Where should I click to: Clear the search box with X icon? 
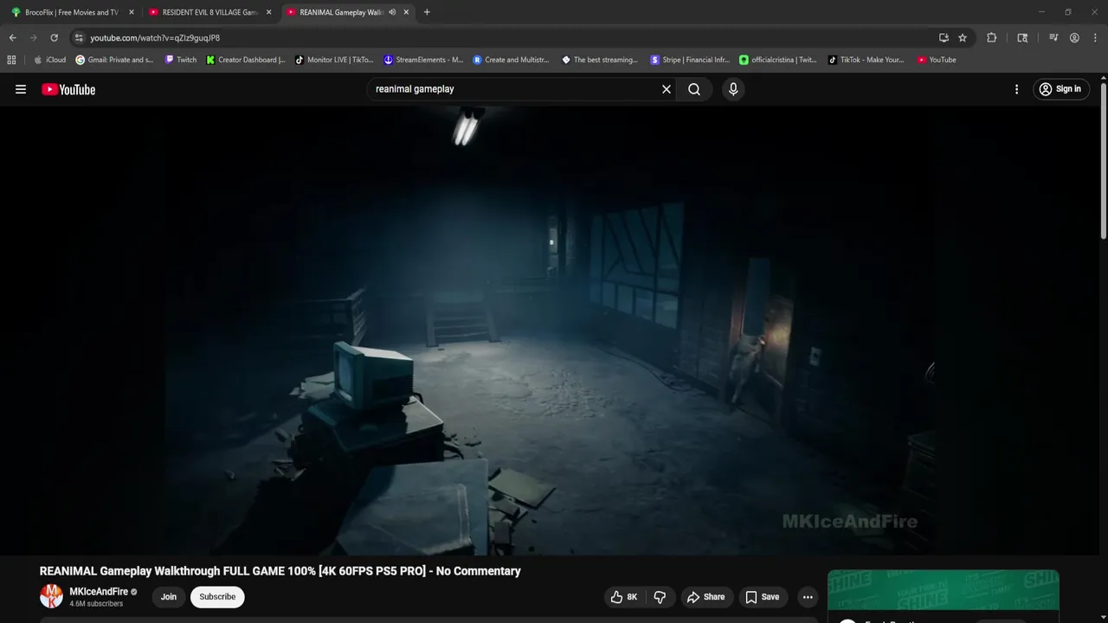pyautogui.click(x=667, y=89)
